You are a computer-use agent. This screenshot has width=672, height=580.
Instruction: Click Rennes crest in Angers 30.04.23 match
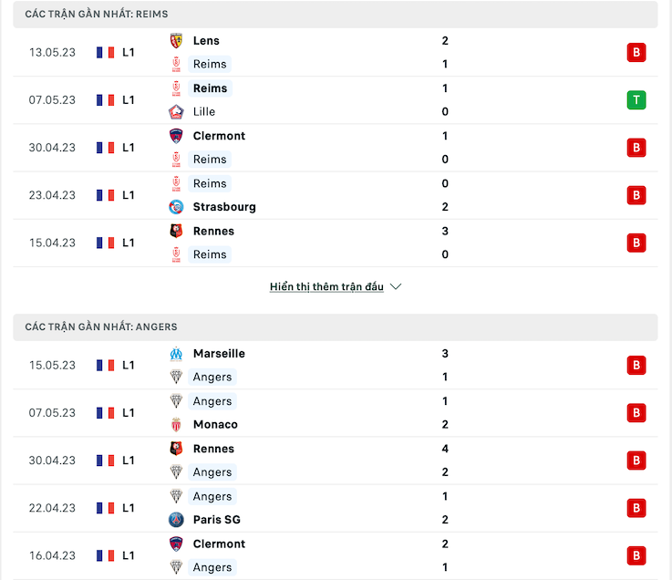(x=176, y=449)
